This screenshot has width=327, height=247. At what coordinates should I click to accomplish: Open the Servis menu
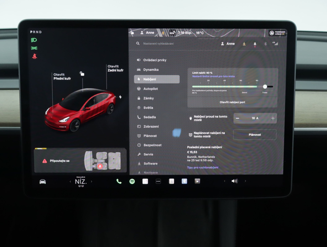point(157,154)
